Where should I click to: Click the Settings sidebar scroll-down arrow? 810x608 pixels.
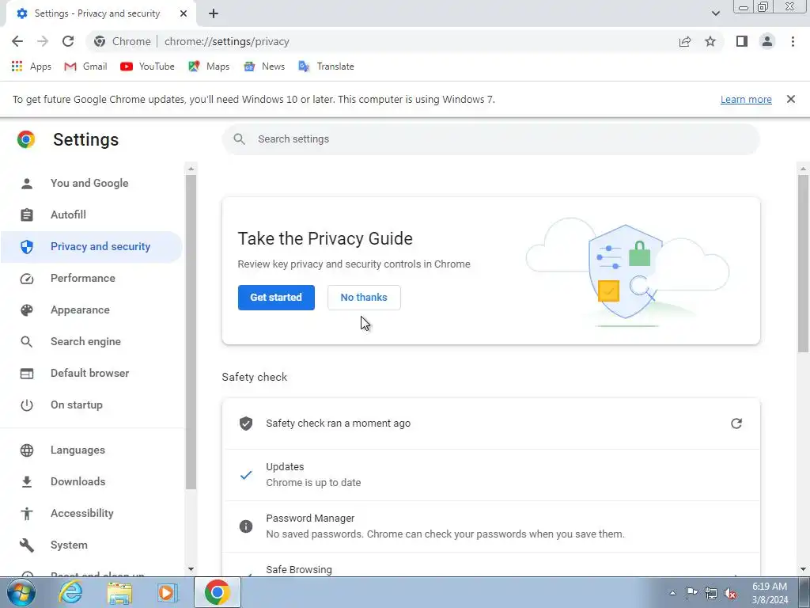click(x=191, y=568)
